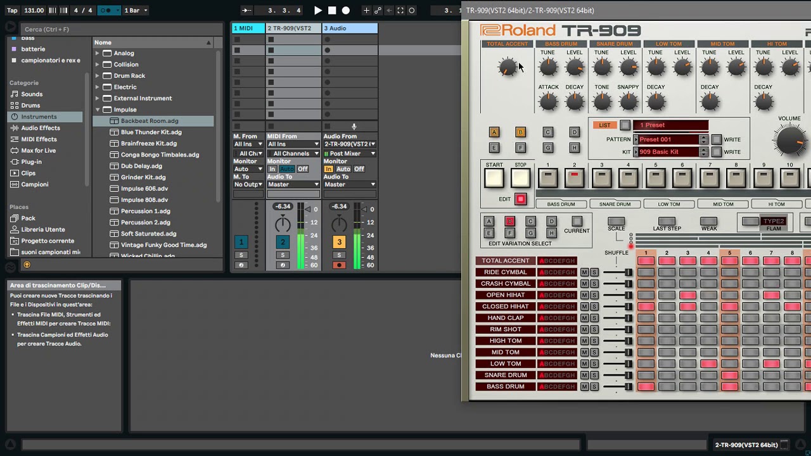This screenshot has height=456, width=811.
Task: Click the LAST STEP button
Action: pos(667,222)
